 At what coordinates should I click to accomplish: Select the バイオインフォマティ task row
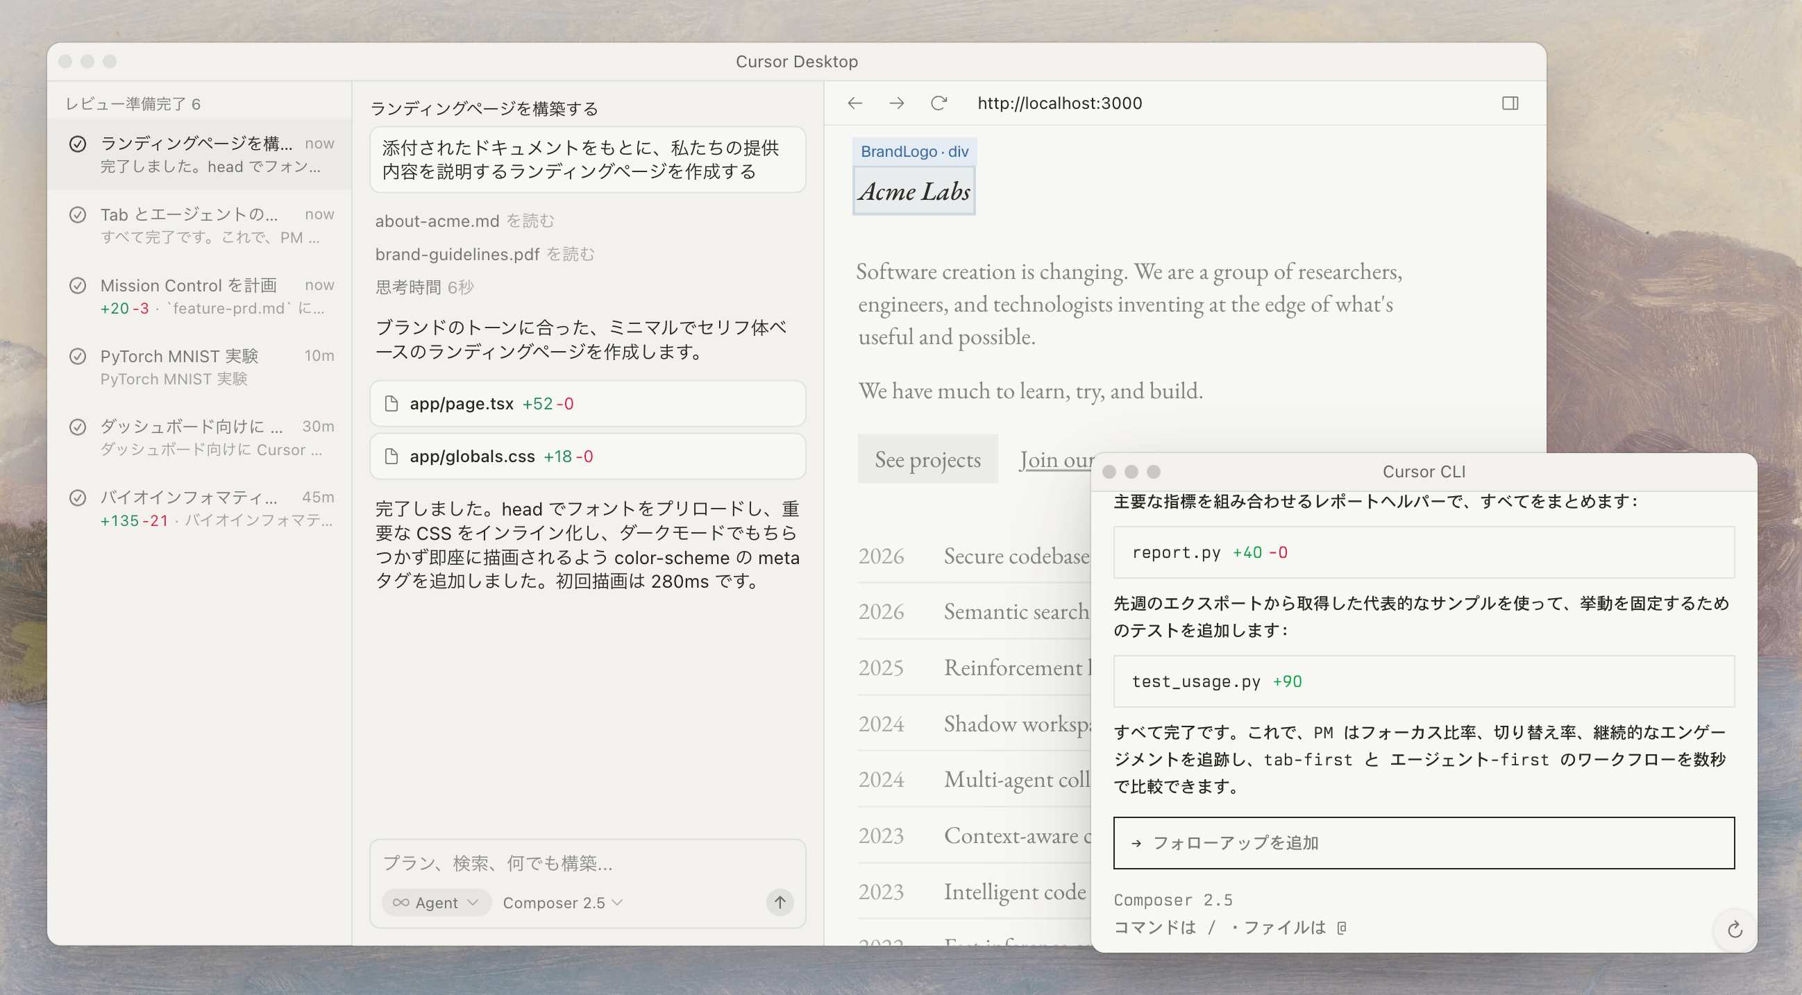coord(199,509)
